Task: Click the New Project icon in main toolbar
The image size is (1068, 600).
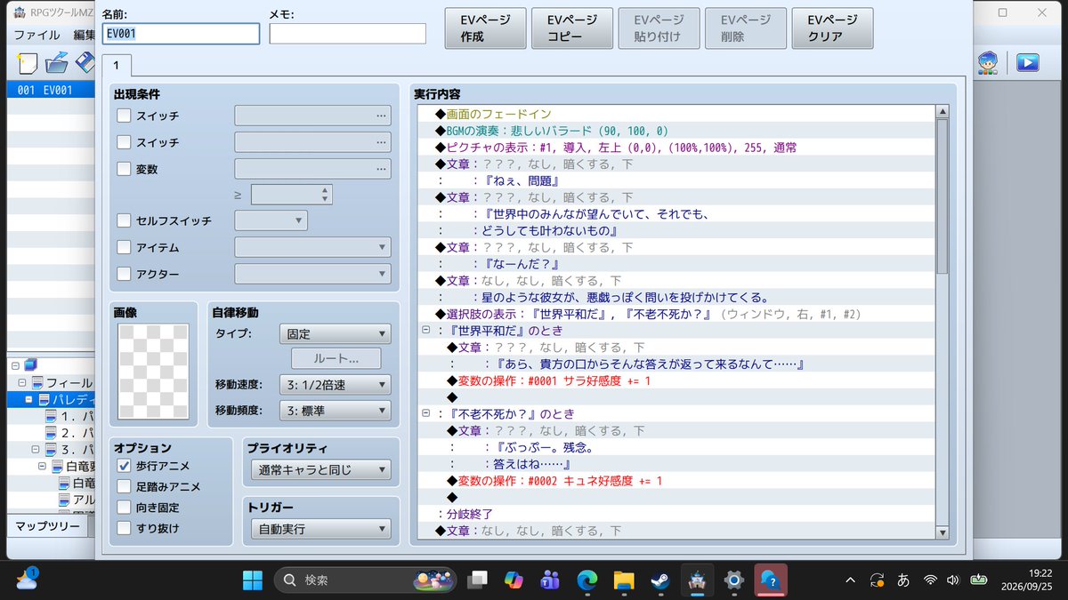Action: [x=28, y=63]
